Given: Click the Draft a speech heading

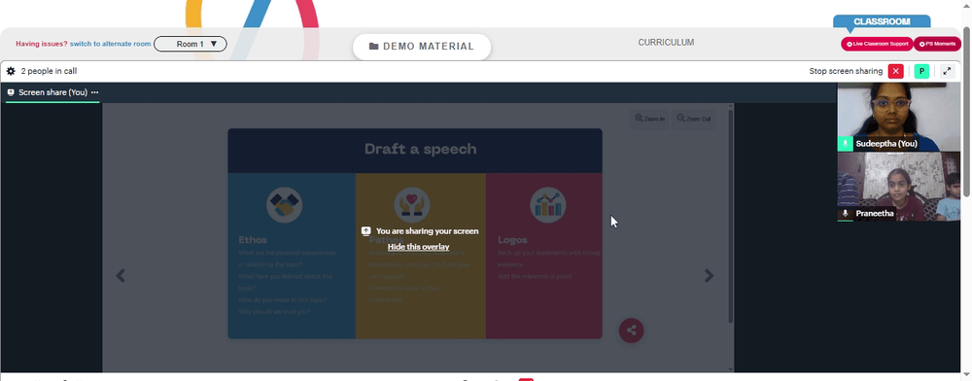Looking at the screenshot, I should [420, 150].
